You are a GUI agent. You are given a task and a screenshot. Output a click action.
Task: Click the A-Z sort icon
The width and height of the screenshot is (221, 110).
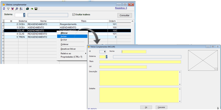[x=21, y=9]
